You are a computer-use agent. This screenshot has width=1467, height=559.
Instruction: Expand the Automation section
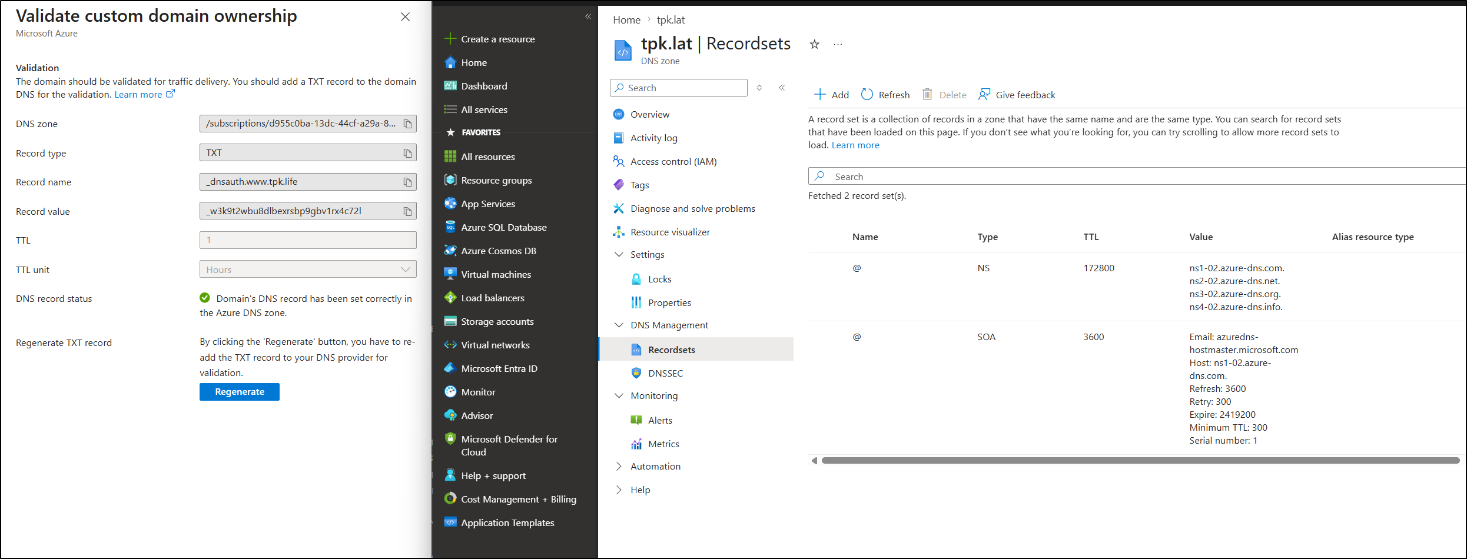(619, 467)
